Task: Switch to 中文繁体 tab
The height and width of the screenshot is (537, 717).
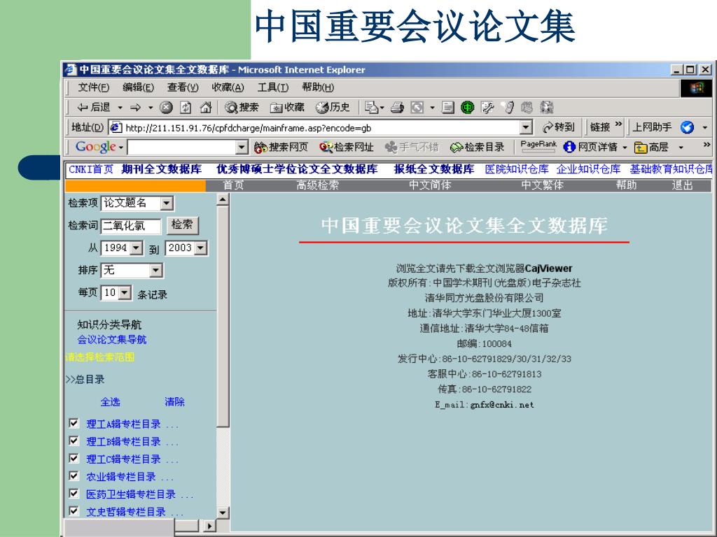Action: pos(543,185)
